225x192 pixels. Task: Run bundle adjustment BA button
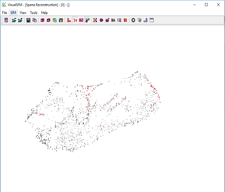[113, 20]
